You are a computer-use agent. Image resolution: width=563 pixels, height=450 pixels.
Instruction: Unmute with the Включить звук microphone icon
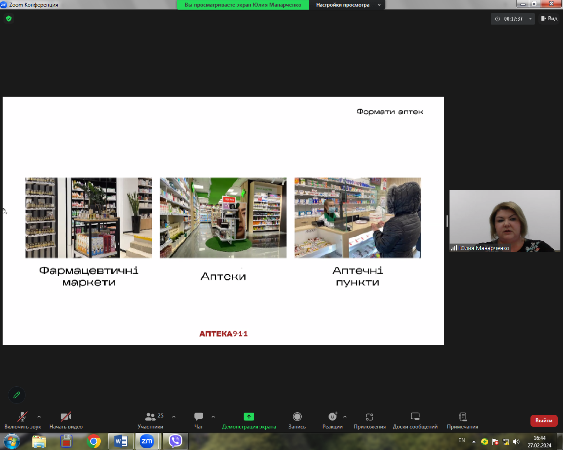(x=22, y=416)
